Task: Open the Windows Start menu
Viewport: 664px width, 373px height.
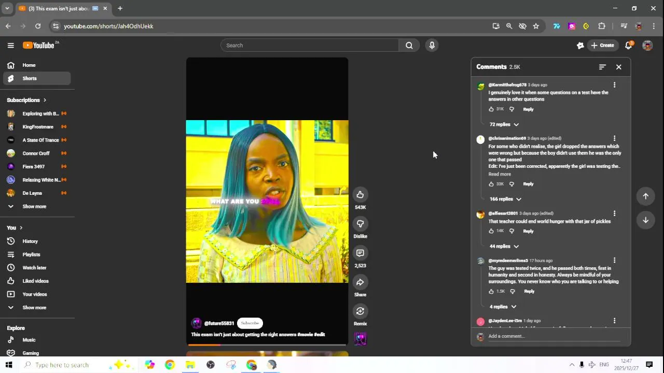Action: pyautogui.click(x=9, y=365)
